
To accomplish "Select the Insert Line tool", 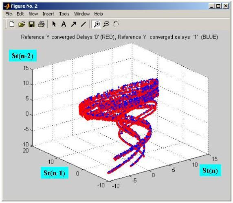I will [84, 24].
